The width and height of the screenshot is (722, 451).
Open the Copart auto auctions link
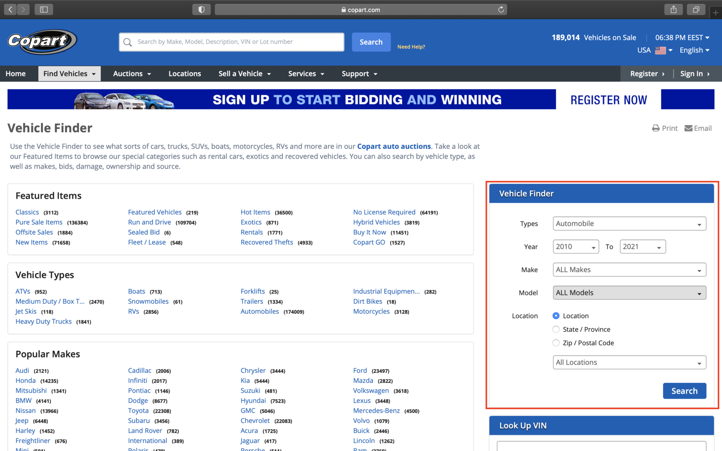tap(394, 146)
